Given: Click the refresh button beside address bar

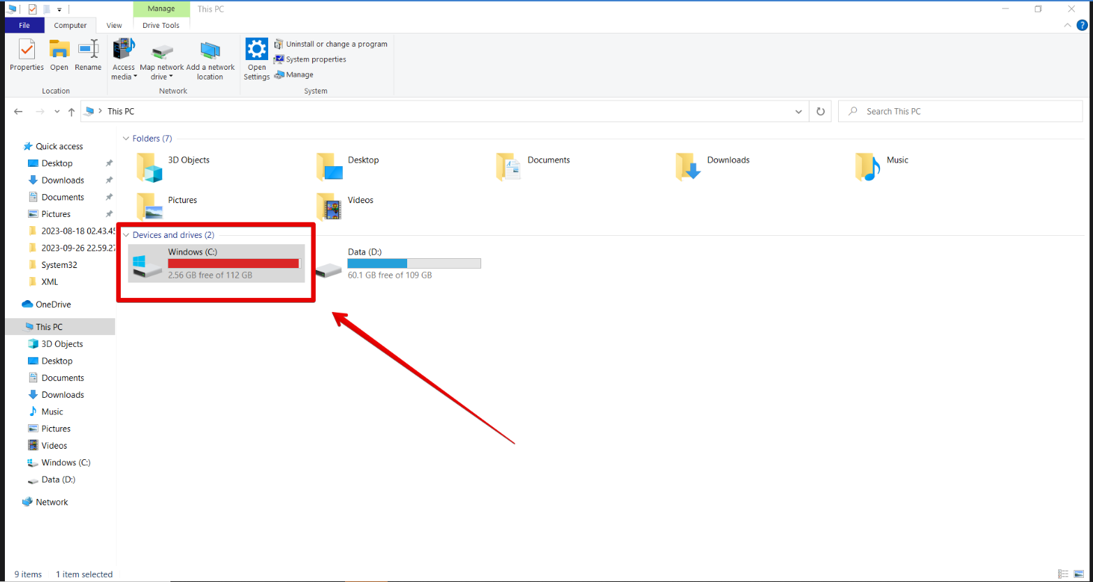Looking at the screenshot, I should coord(821,112).
